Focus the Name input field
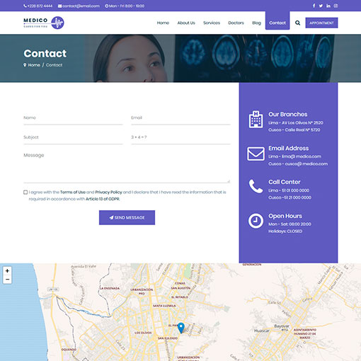The height and width of the screenshot is (361, 361). pyautogui.click(x=73, y=118)
